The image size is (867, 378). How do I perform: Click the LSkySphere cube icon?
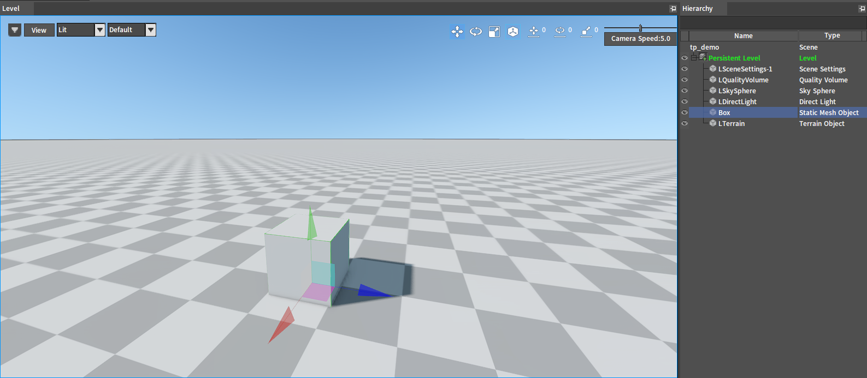coord(713,91)
